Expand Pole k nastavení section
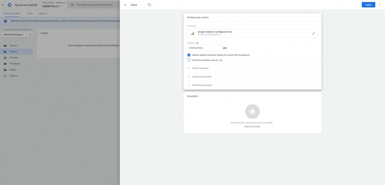 [x=252, y=68]
